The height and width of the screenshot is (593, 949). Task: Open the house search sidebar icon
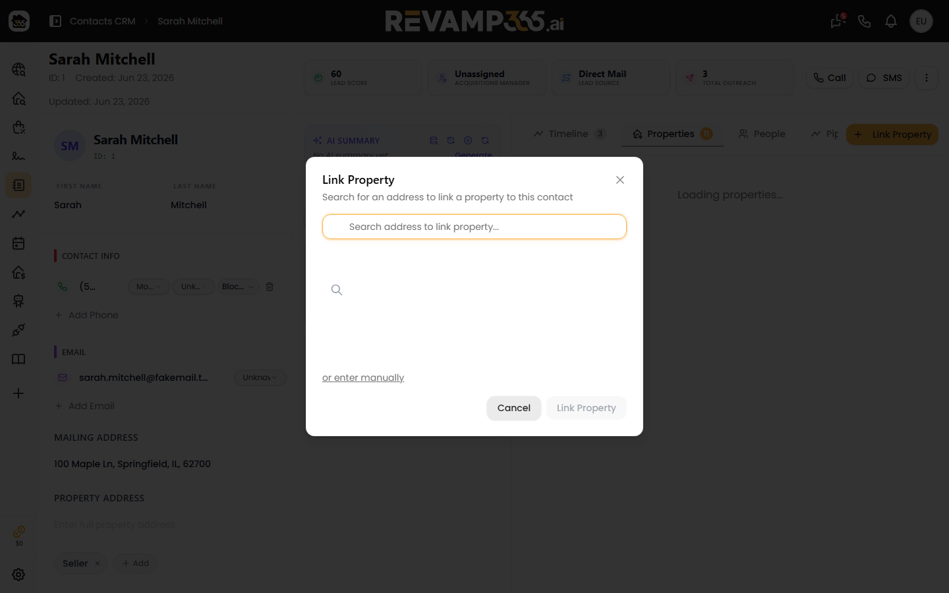(x=18, y=98)
